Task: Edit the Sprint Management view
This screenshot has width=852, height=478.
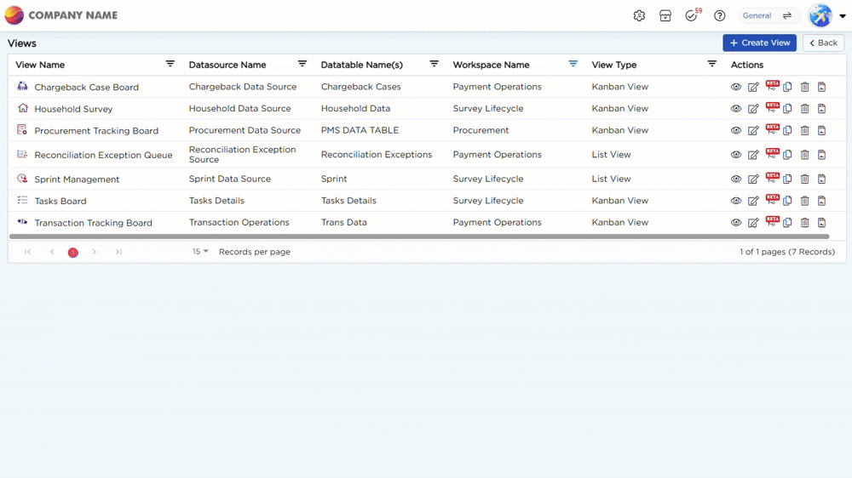Action: coord(753,179)
